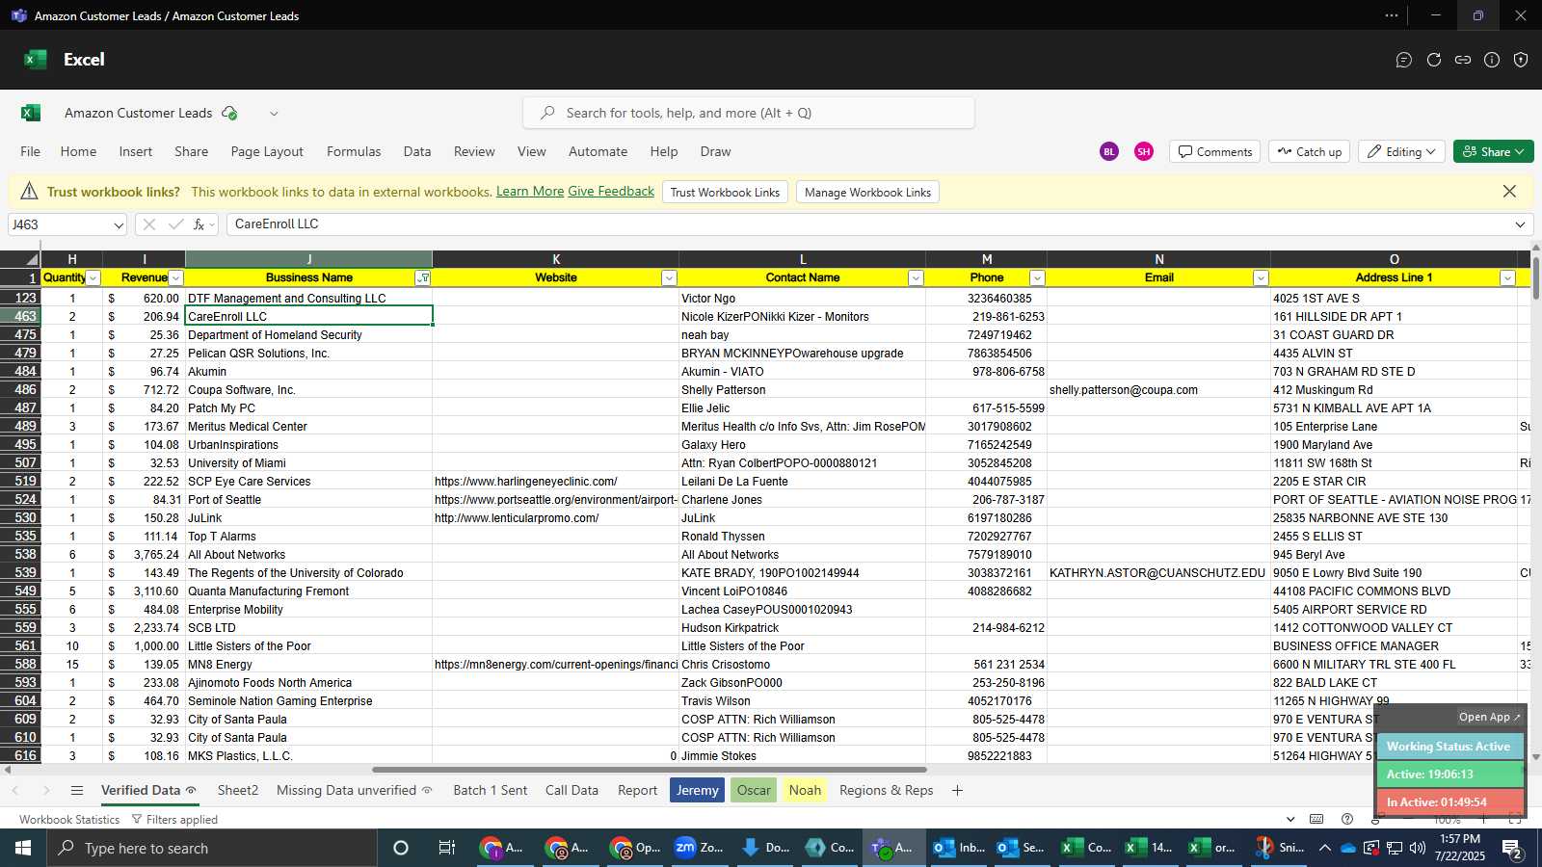Open the BL collaborator avatar
This screenshot has height=867, width=1542.
pyautogui.click(x=1109, y=151)
